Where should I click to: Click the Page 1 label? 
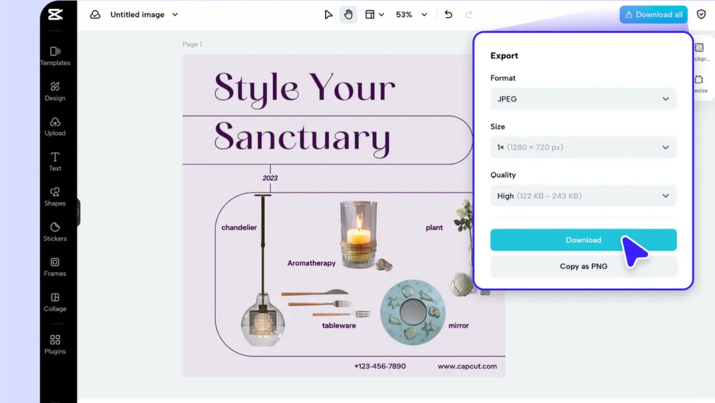(x=192, y=44)
